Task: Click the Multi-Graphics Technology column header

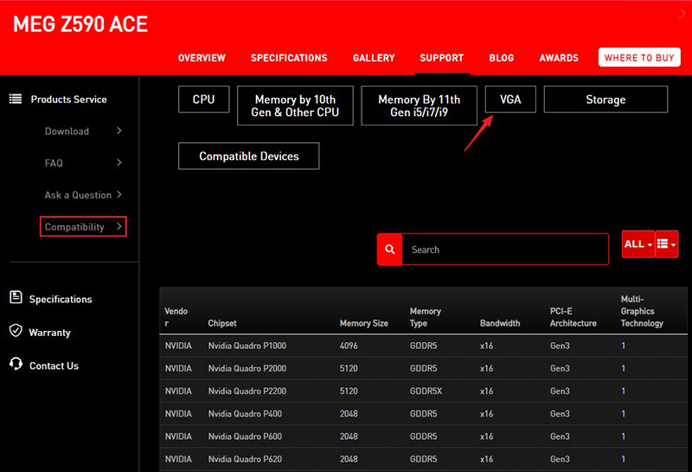Action: pos(642,311)
